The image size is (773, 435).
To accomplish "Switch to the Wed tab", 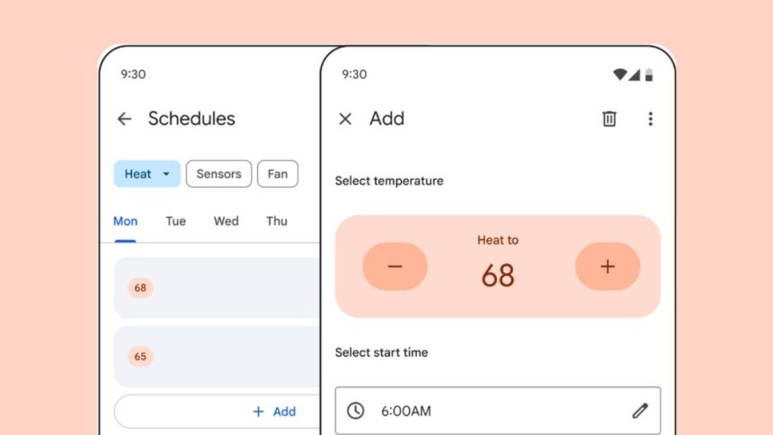I will click(x=226, y=221).
